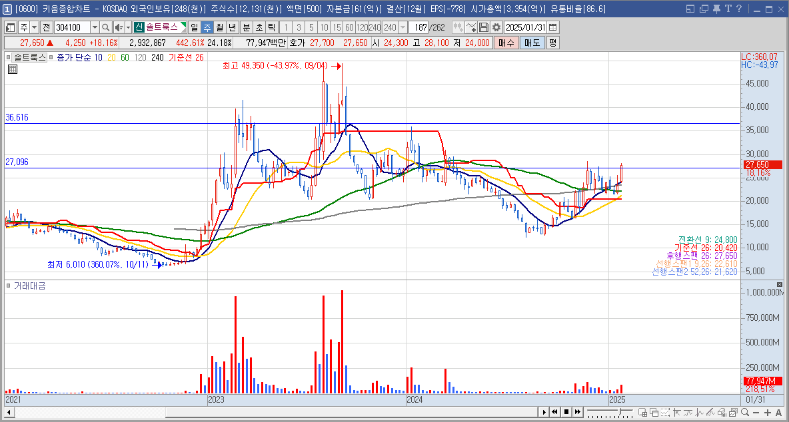Screen dimensions: 789x422
Task: Select the 1 interval button
Action: [286, 27]
